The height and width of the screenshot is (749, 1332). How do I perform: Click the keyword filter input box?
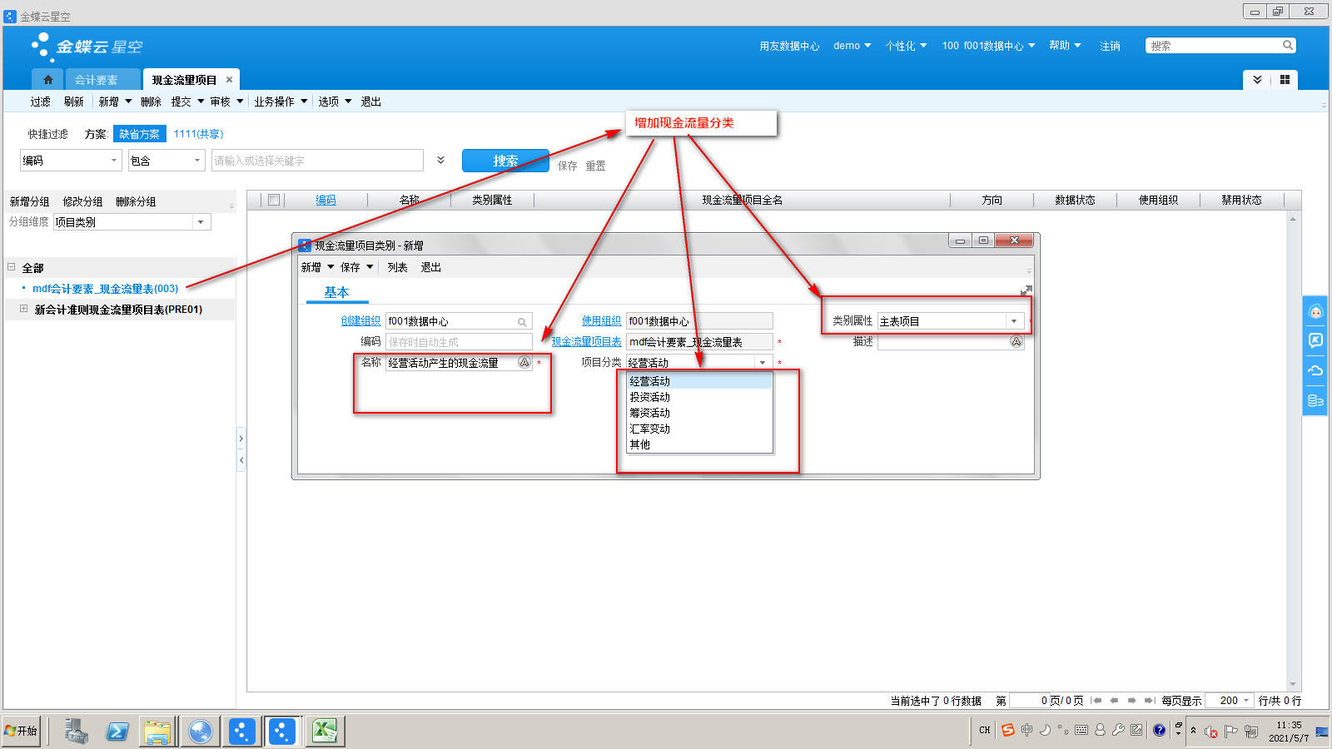[x=317, y=161]
